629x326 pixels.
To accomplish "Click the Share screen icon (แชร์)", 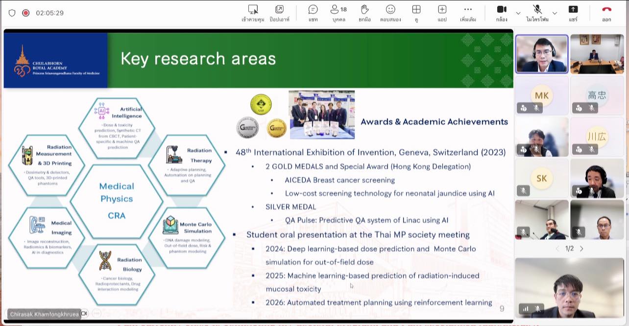I will [573, 13].
